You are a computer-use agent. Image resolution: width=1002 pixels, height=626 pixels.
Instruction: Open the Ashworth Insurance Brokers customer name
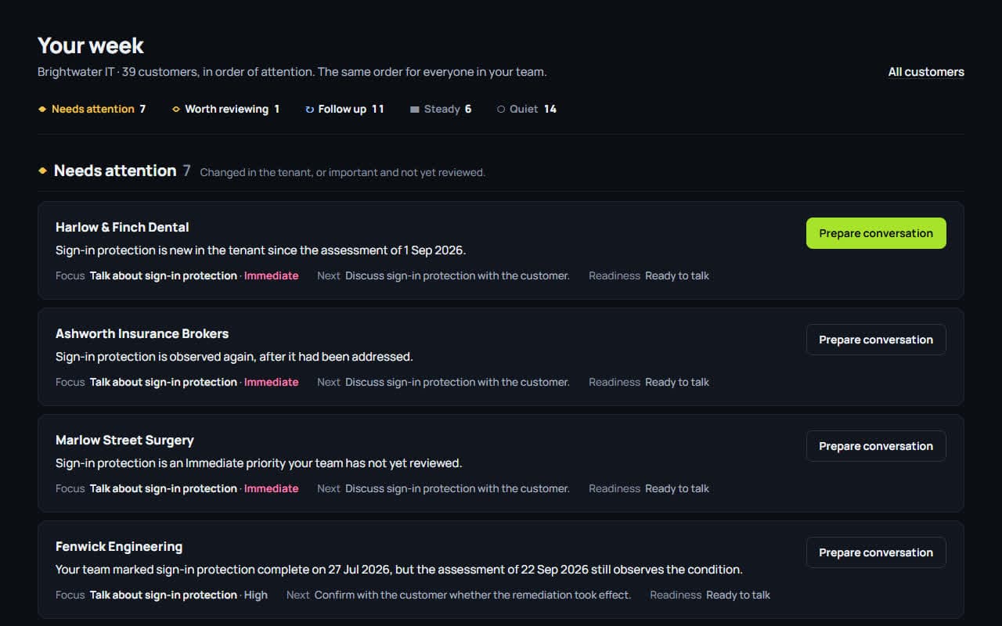pos(142,333)
